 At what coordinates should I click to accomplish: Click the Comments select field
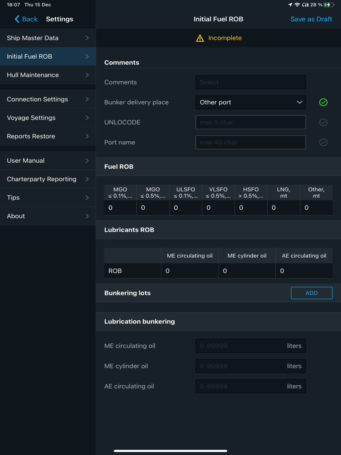click(250, 82)
